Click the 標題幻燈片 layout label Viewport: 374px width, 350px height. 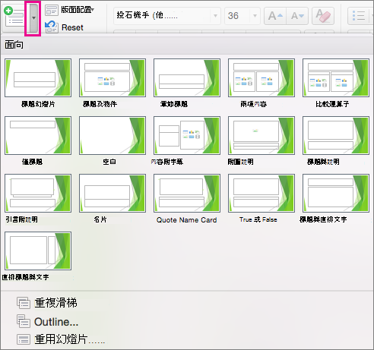click(38, 104)
